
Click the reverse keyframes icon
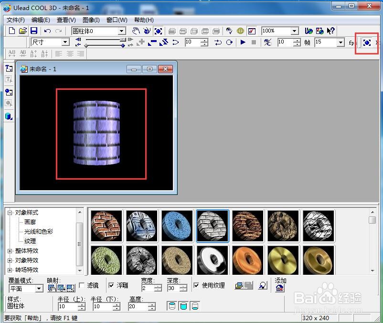point(164,42)
